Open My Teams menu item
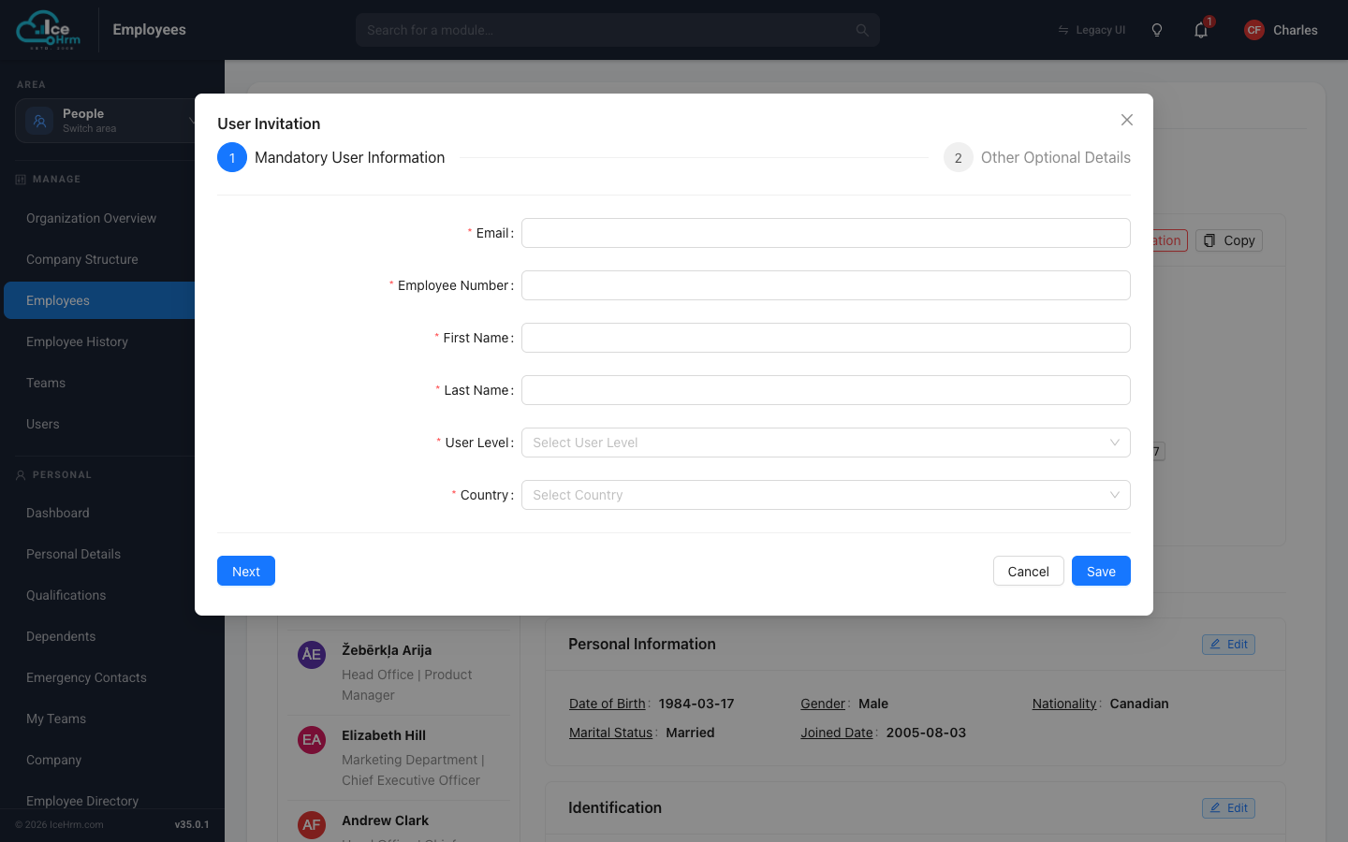This screenshot has height=842, width=1348. pos(56,719)
